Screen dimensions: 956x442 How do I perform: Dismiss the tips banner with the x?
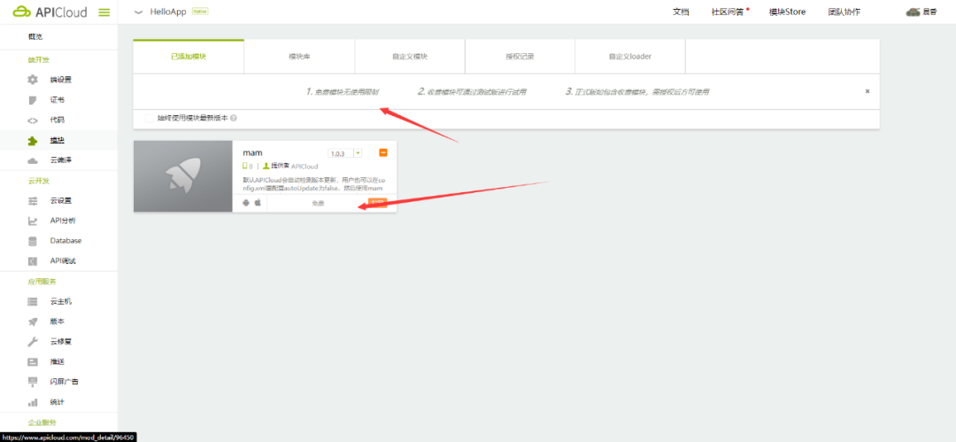click(867, 91)
